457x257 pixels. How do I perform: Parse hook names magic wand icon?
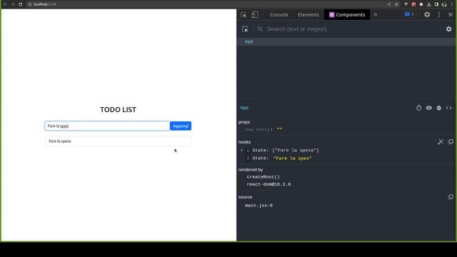coord(441,142)
